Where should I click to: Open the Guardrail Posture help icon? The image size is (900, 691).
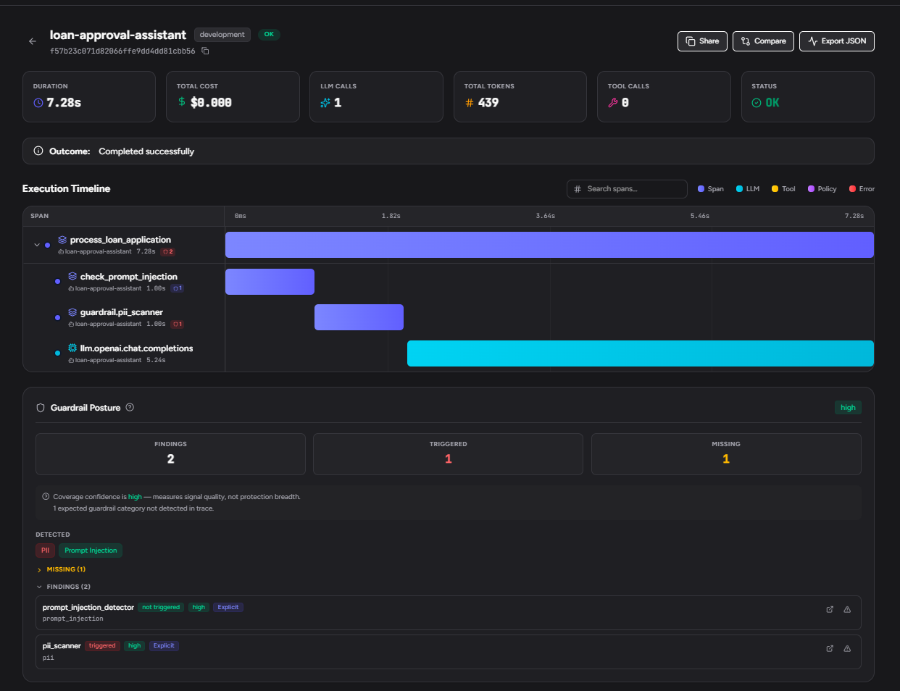130,407
